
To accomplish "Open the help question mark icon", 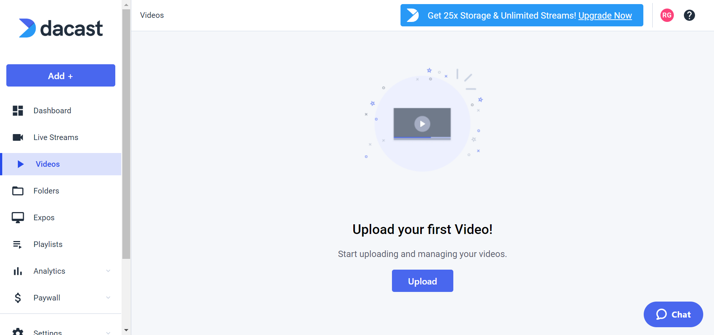I will (x=689, y=15).
